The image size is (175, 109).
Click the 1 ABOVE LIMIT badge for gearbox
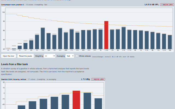[98, 79]
